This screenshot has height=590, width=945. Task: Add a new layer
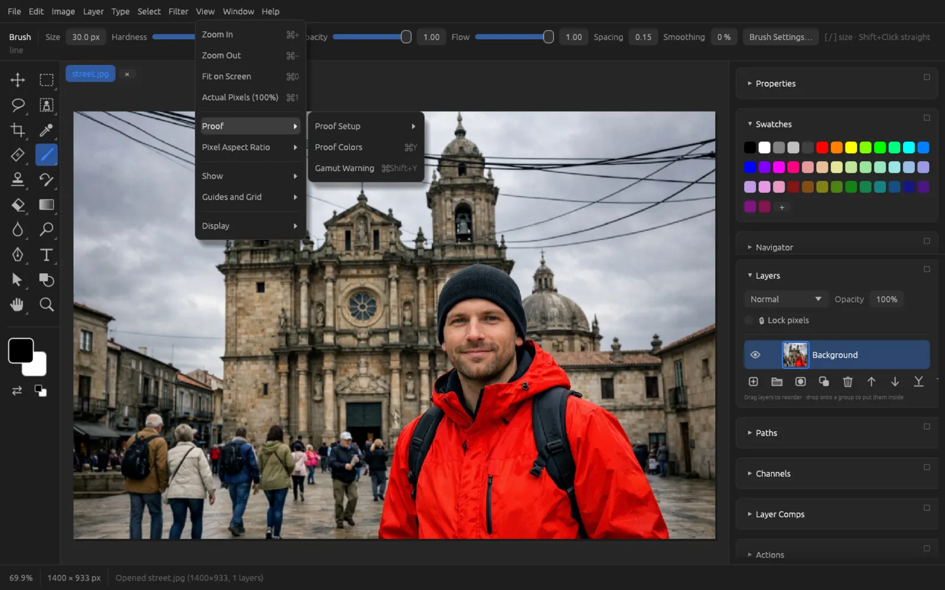pyautogui.click(x=753, y=382)
